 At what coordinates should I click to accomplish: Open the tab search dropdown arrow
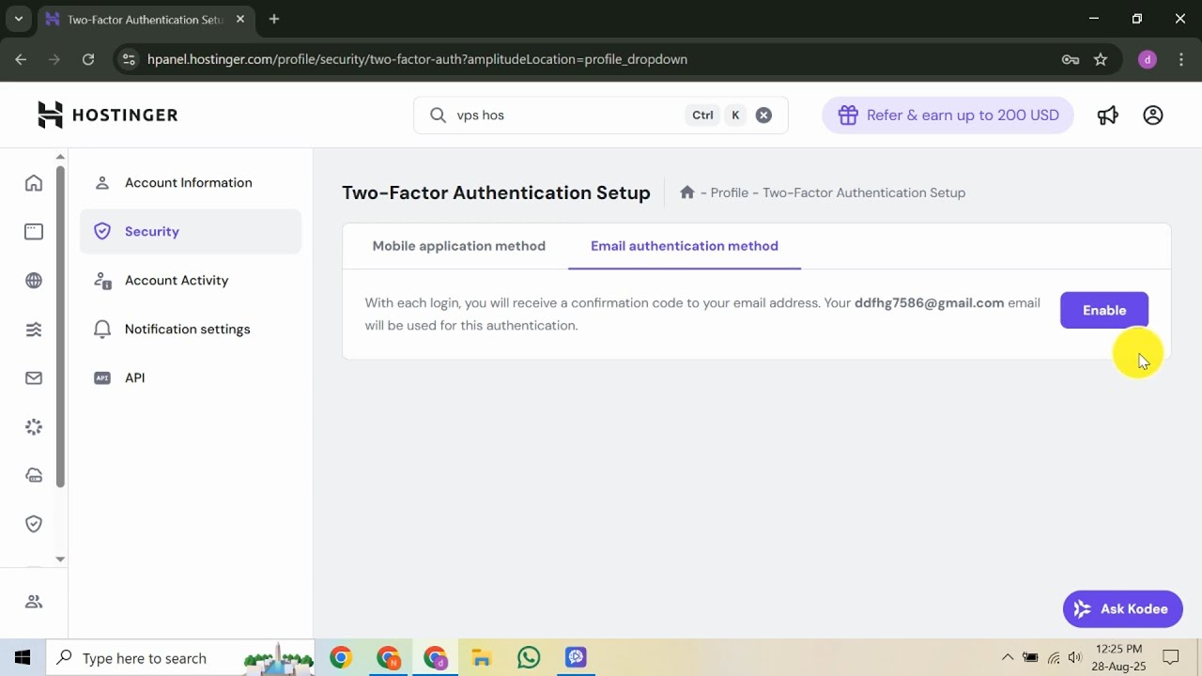pos(18,19)
